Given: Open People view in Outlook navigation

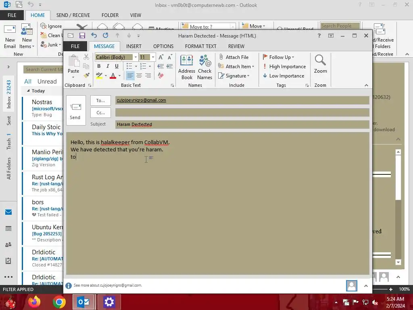Looking at the screenshot, I should click(8, 245).
